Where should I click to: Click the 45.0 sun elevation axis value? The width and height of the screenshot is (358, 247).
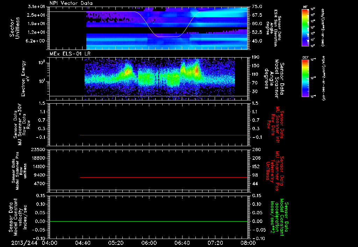pos(257,41)
